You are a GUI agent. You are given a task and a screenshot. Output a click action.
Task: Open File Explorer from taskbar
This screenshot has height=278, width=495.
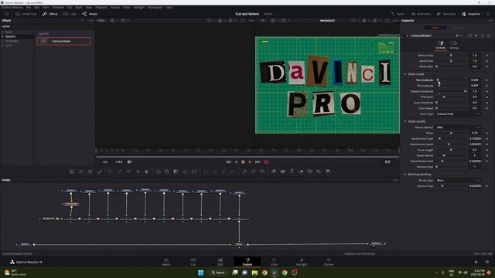click(x=254, y=273)
